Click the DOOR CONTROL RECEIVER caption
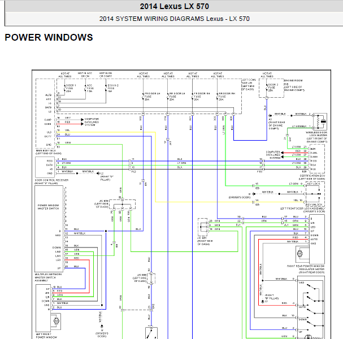 [51, 182]
